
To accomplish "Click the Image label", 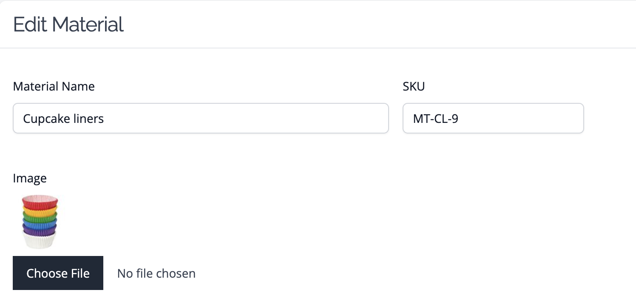I will tap(30, 178).
